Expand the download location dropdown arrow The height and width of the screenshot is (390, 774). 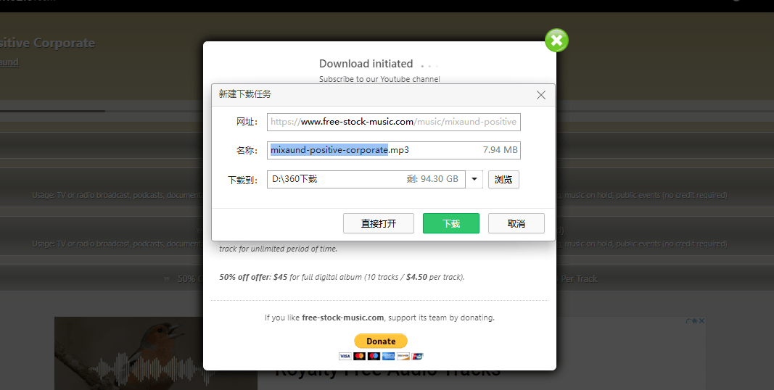(x=474, y=179)
